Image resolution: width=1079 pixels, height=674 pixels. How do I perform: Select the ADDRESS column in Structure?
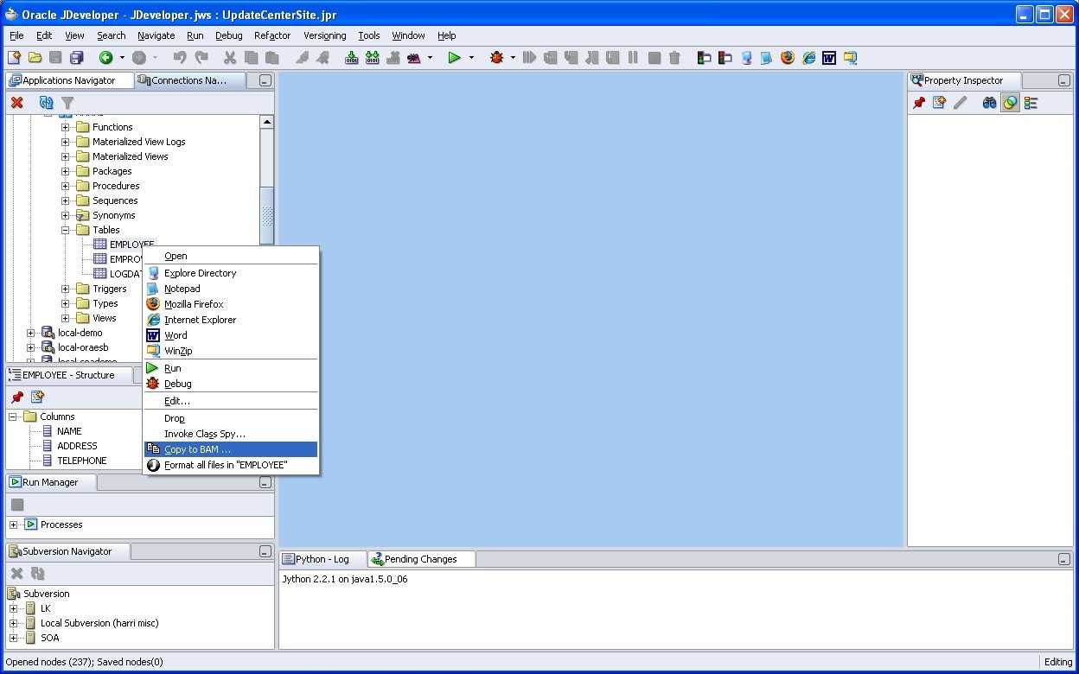tap(77, 446)
